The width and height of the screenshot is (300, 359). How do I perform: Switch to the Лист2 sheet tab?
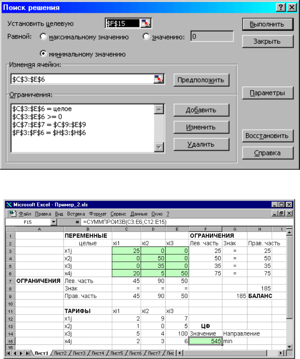[x=60, y=353]
